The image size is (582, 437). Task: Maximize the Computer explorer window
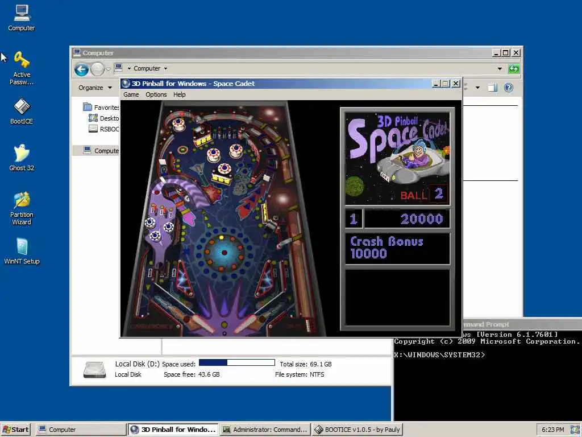click(505, 53)
